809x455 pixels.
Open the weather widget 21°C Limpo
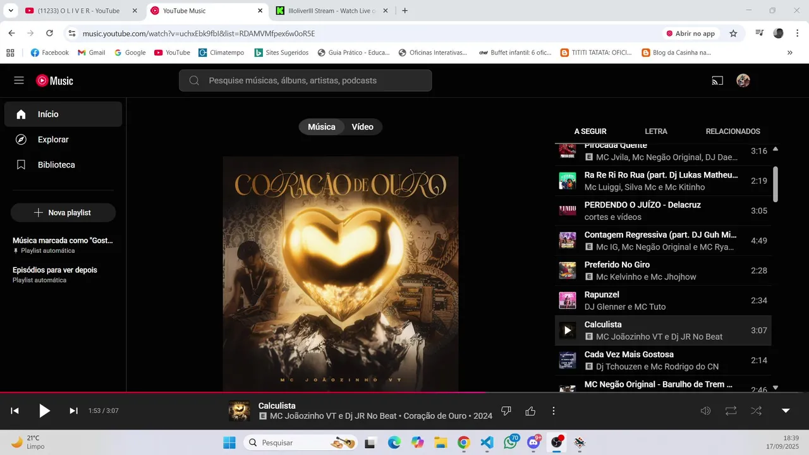pyautogui.click(x=28, y=442)
